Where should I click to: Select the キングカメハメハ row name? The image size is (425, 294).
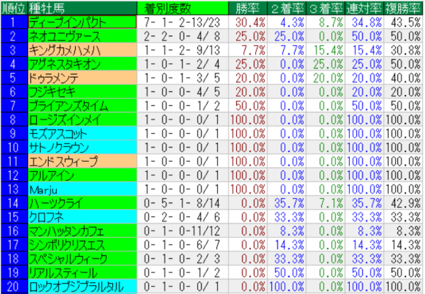tap(82, 49)
